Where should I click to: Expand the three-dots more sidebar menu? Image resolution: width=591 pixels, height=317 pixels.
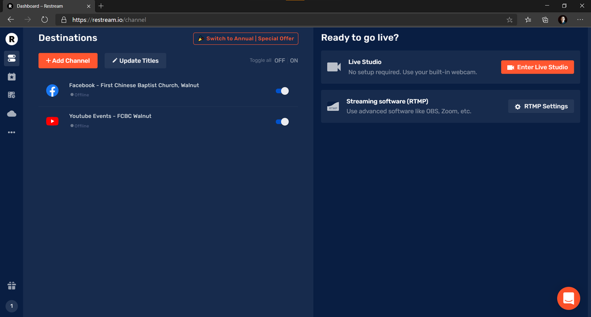tap(11, 132)
